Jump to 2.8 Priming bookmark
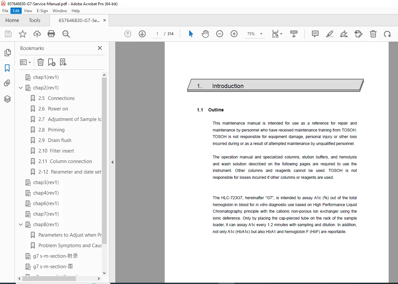The height and width of the screenshot is (284, 398). 52,130
